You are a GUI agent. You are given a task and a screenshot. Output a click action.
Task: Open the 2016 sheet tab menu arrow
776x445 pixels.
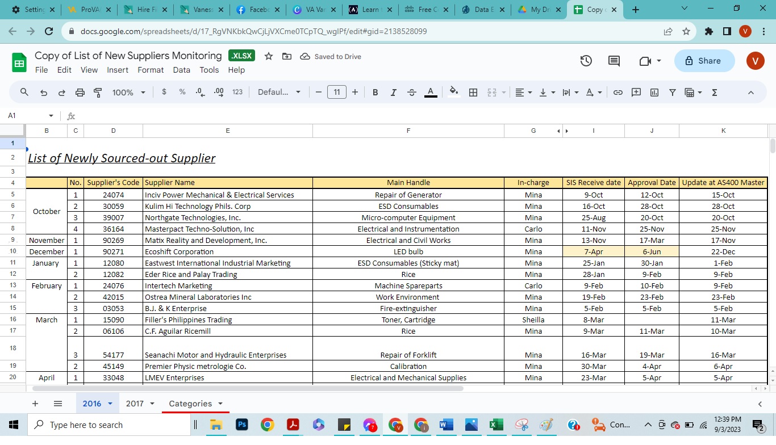(110, 404)
